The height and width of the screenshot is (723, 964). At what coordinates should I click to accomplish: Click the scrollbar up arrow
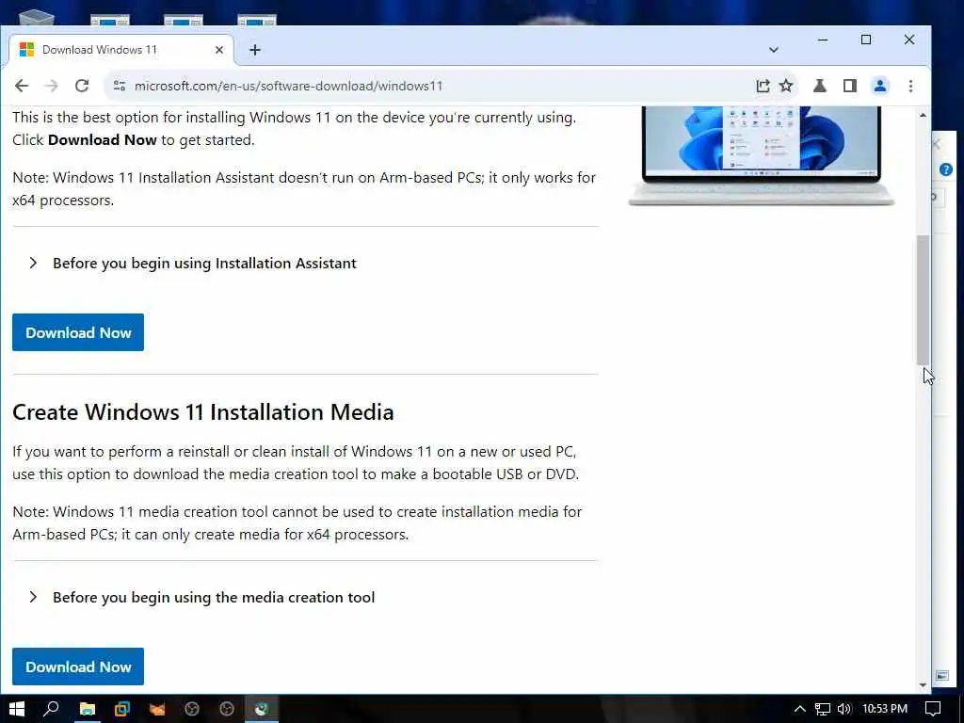pyautogui.click(x=923, y=115)
